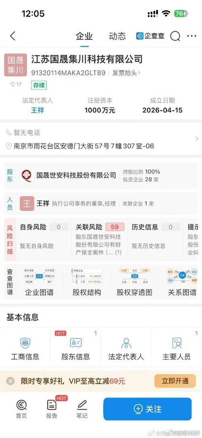The height and width of the screenshot is (438, 202).
Task: Open the three-dots more menu
Action: coord(191,36)
